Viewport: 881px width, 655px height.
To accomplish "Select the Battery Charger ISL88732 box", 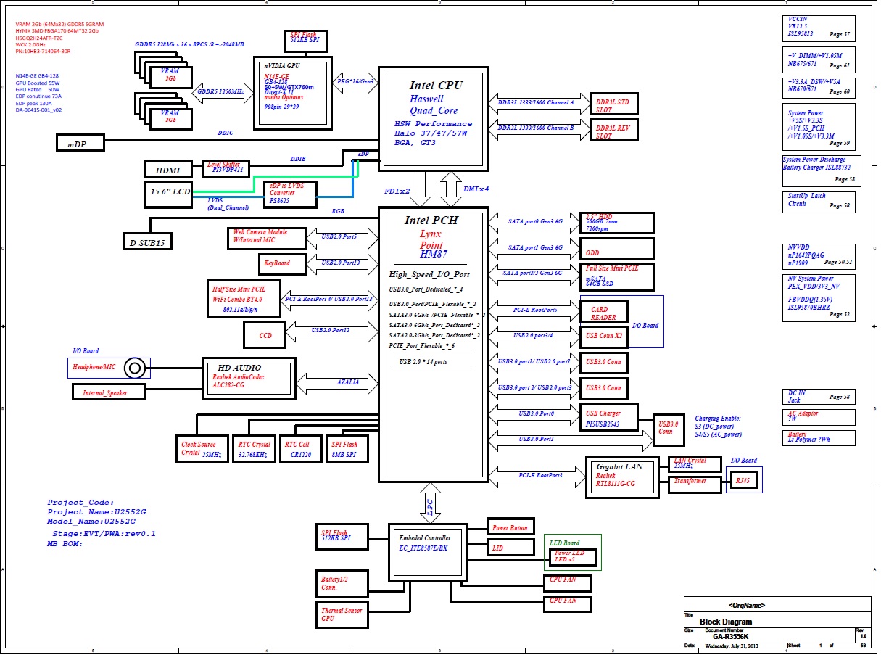I will click(821, 170).
